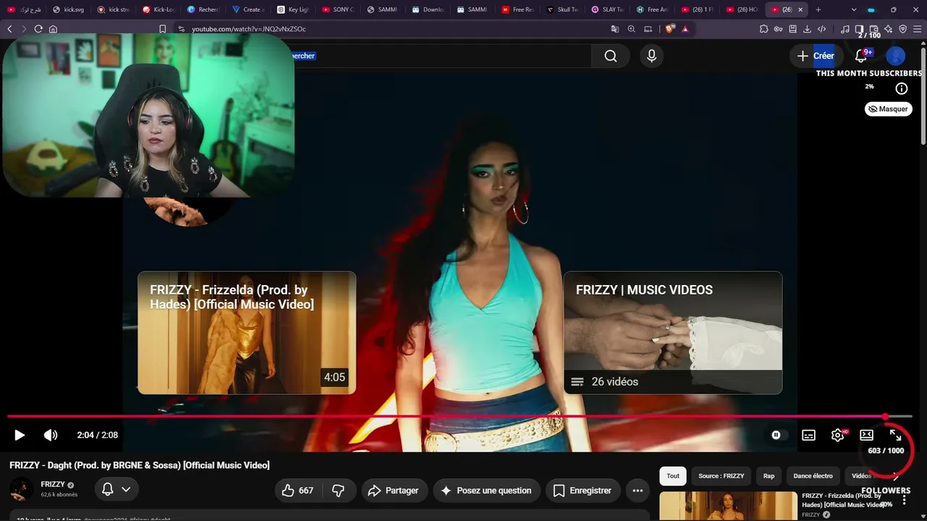Open the page translate icon
The image size is (927, 521).
[x=615, y=29]
